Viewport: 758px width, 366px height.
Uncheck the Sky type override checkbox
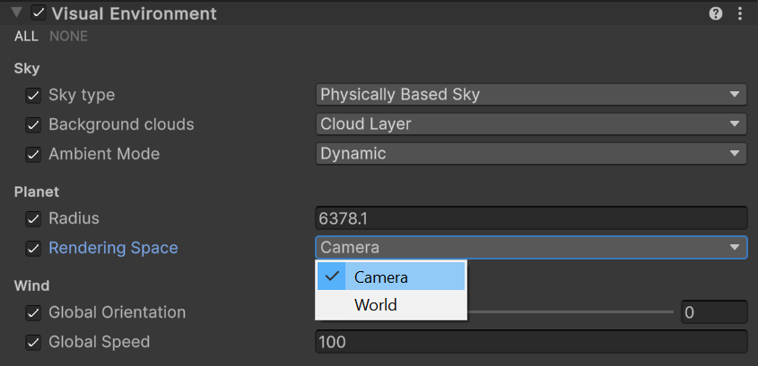pyautogui.click(x=33, y=95)
